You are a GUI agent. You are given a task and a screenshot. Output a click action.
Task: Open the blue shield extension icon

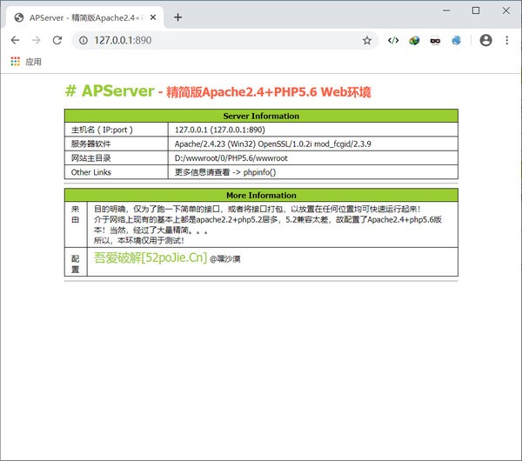(x=456, y=40)
